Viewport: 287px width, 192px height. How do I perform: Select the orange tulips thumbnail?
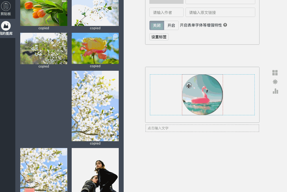44,13
